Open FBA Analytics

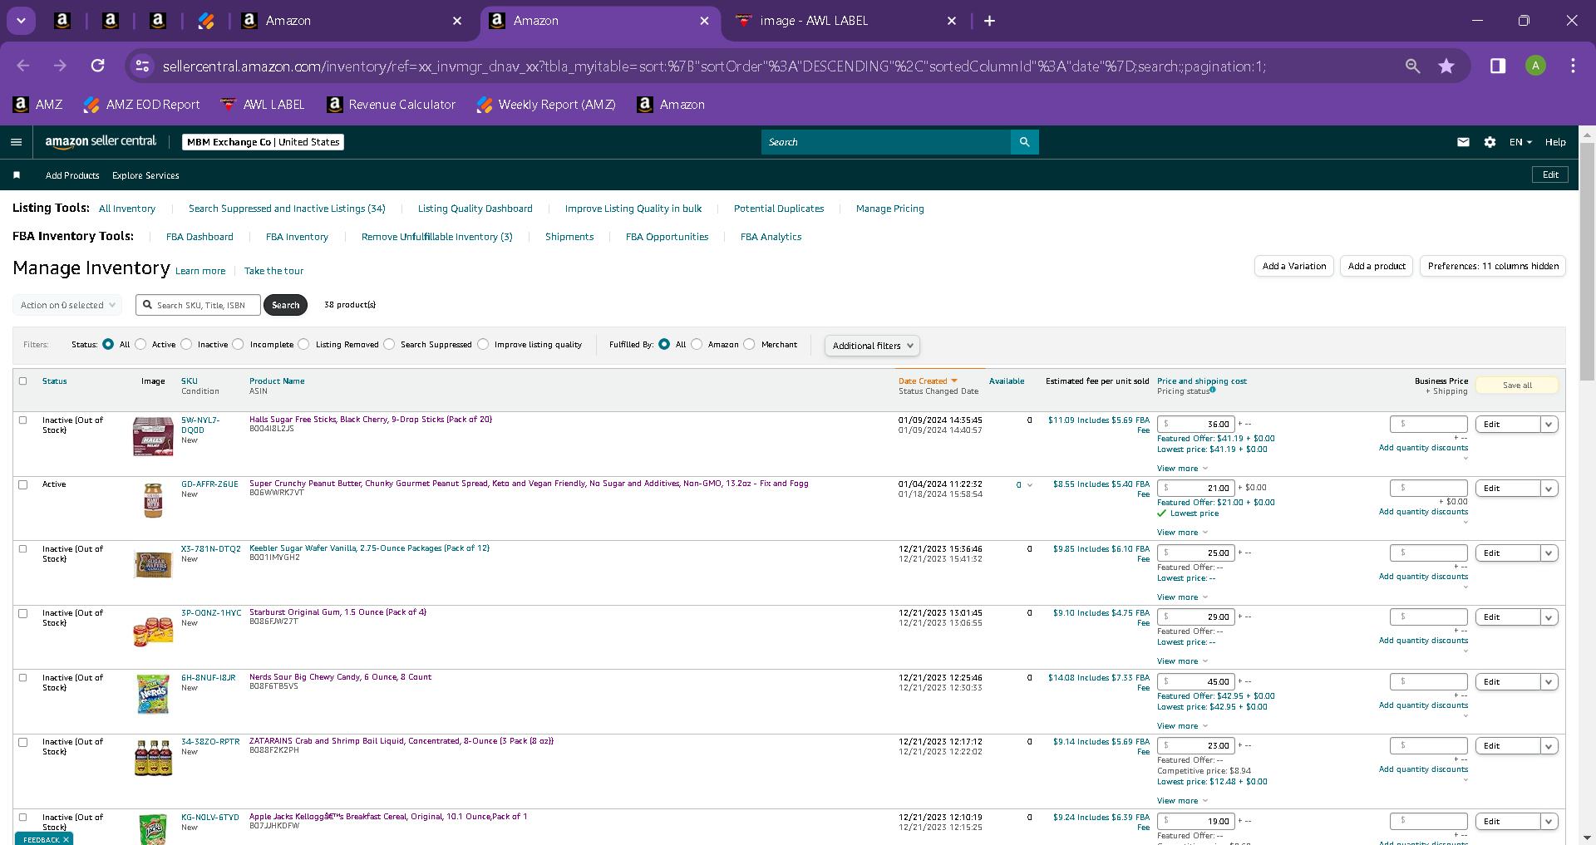tap(771, 237)
